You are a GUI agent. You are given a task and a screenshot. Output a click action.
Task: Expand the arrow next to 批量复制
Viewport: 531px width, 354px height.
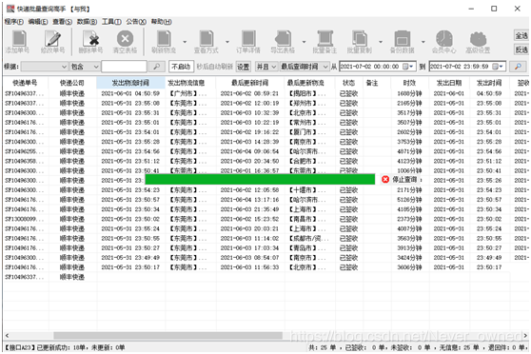[x=381, y=42]
